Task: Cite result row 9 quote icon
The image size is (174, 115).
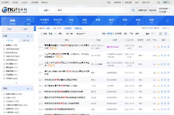Action: 168,103
